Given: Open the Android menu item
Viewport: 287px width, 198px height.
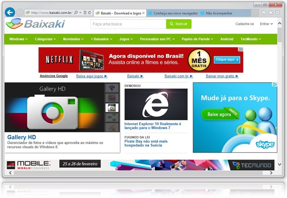Looking at the screenshot, I should (227, 39).
